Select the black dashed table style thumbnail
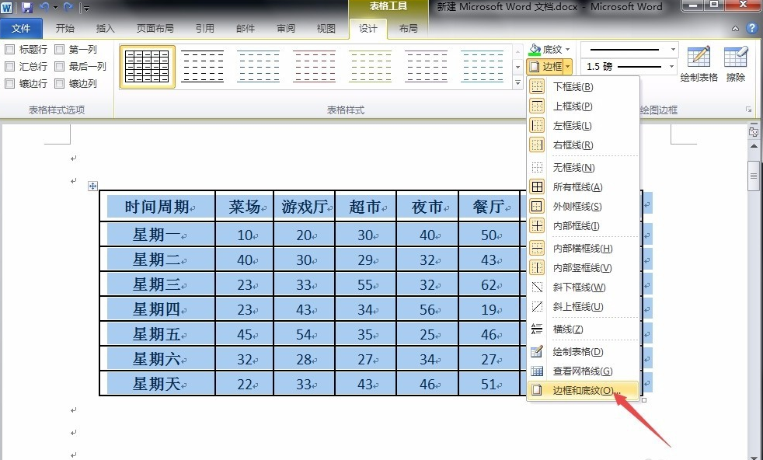763x460 pixels. [x=203, y=67]
